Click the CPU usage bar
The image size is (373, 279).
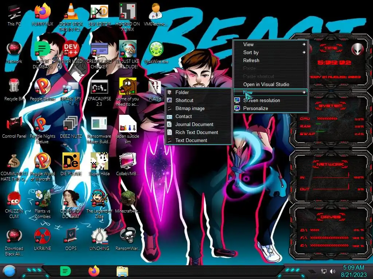(327, 119)
